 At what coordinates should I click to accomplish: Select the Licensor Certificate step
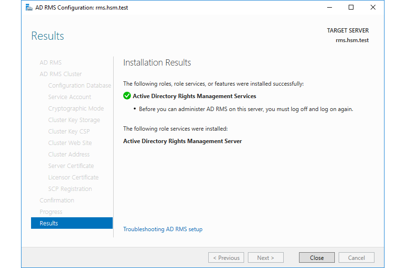pos(73,177)
